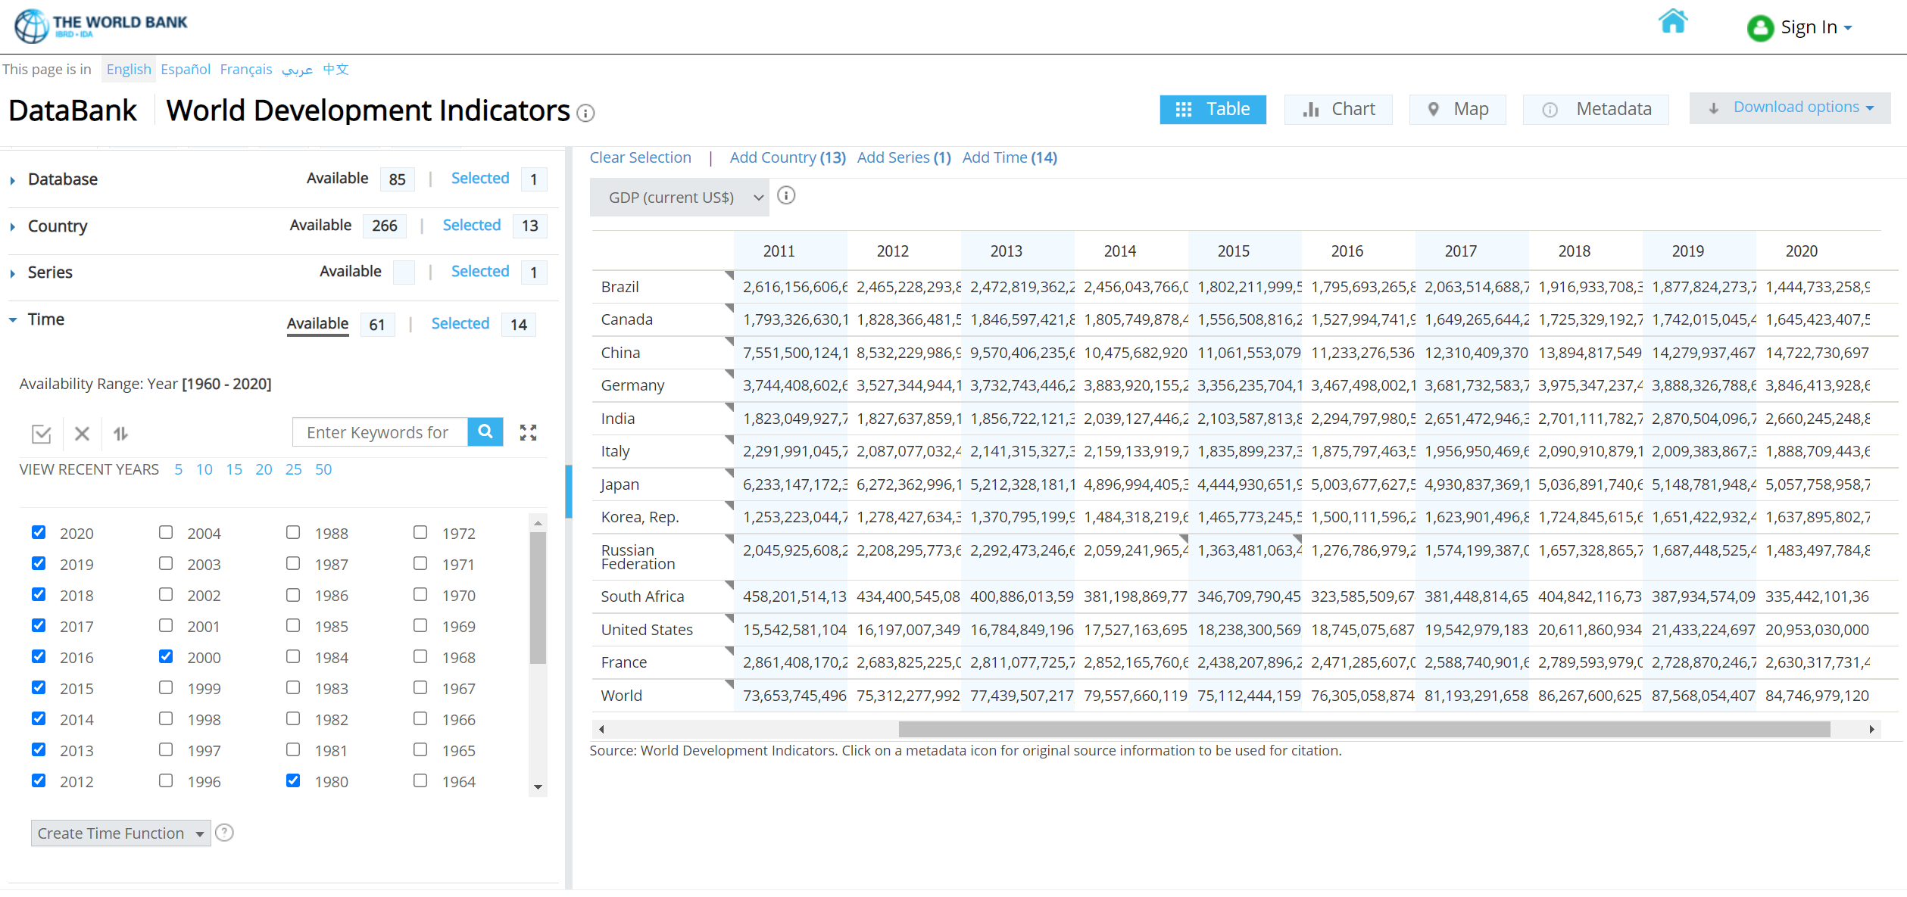Check the 2004 year checkbox
The height and width of the screenshot is (897, 1907).
[x=166, y=532]
